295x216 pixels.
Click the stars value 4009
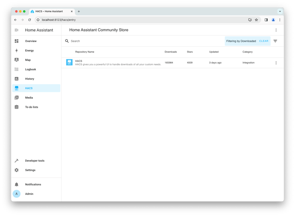(190, 63)
